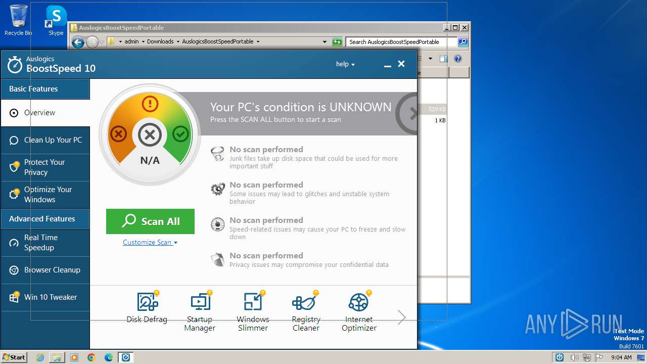Launch the Startup Manager tool
This screenshot has height=364, width=647.
coord(200,311)
